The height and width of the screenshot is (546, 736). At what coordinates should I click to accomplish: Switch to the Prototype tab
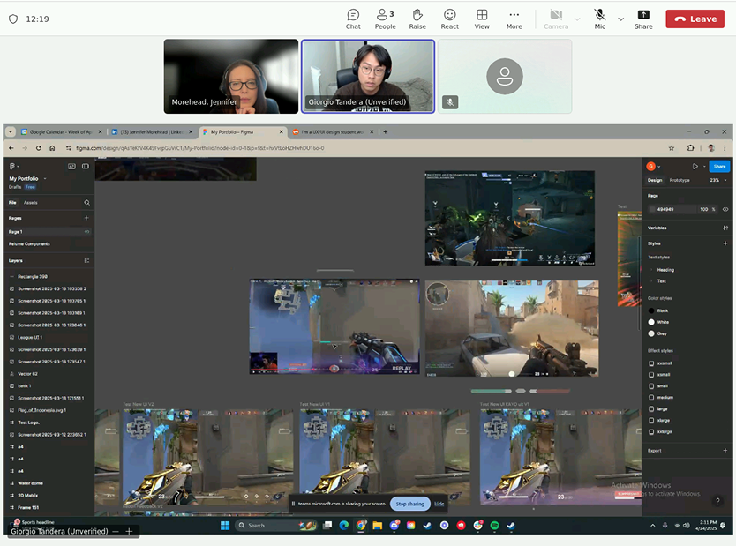(x=680, y=180)
